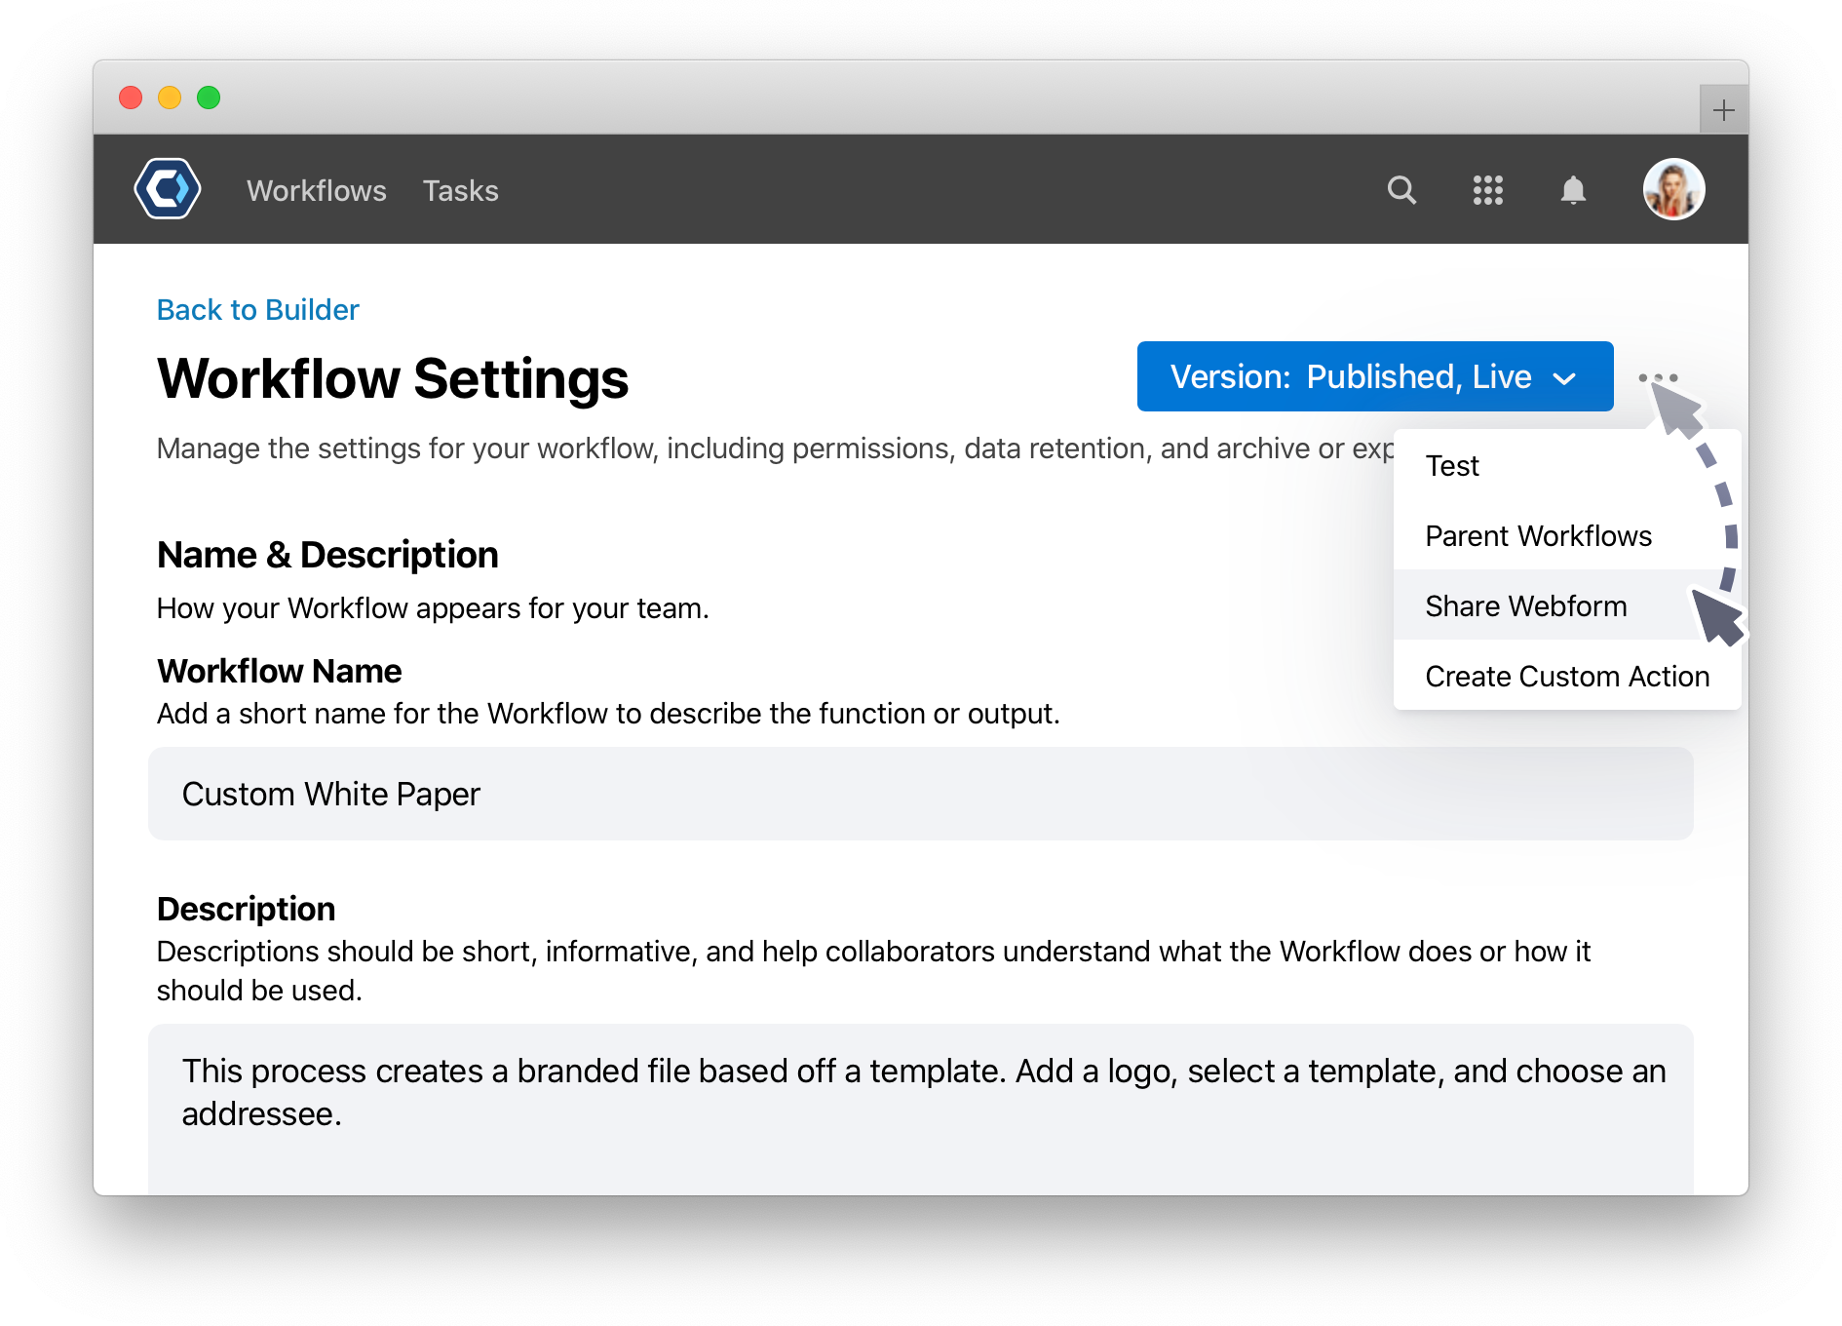This screenshot has width=1842, height=1326.
Task: Click the Workflow Name label
Action: coord(280,671)
